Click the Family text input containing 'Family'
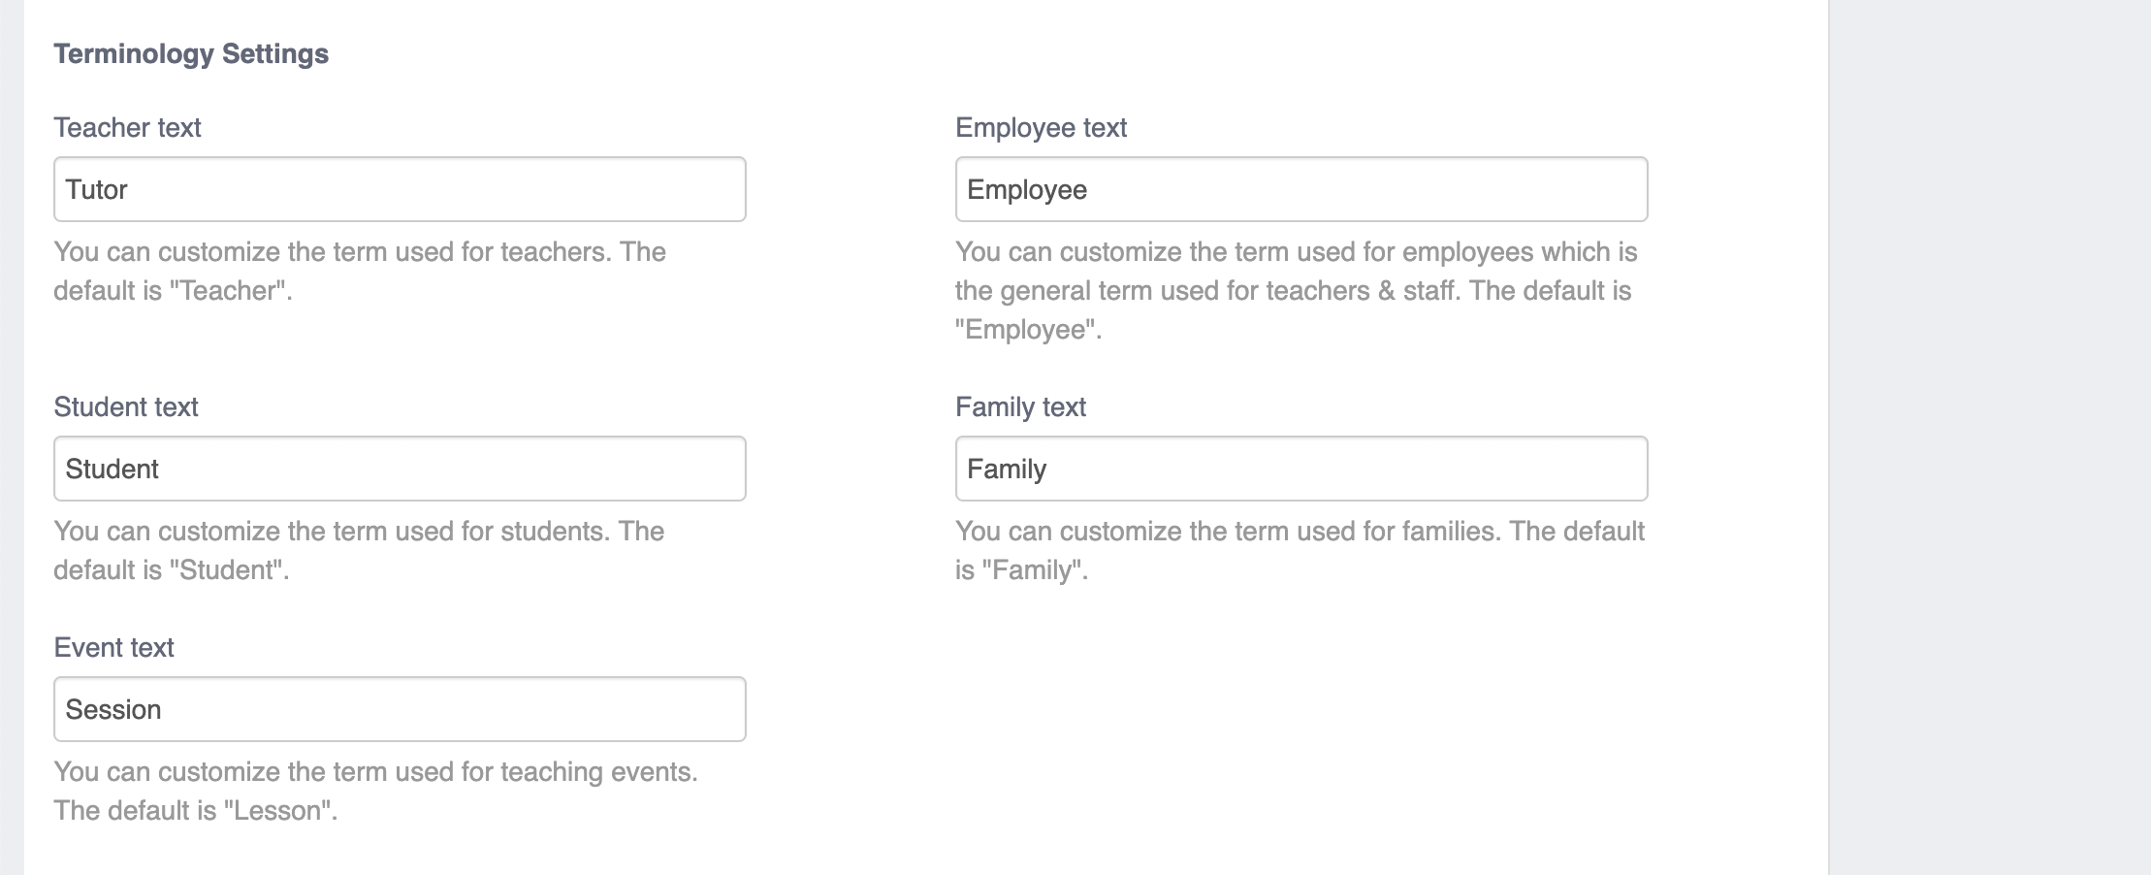Viewport: 2151px width, 875px height. click(1300, 469)
